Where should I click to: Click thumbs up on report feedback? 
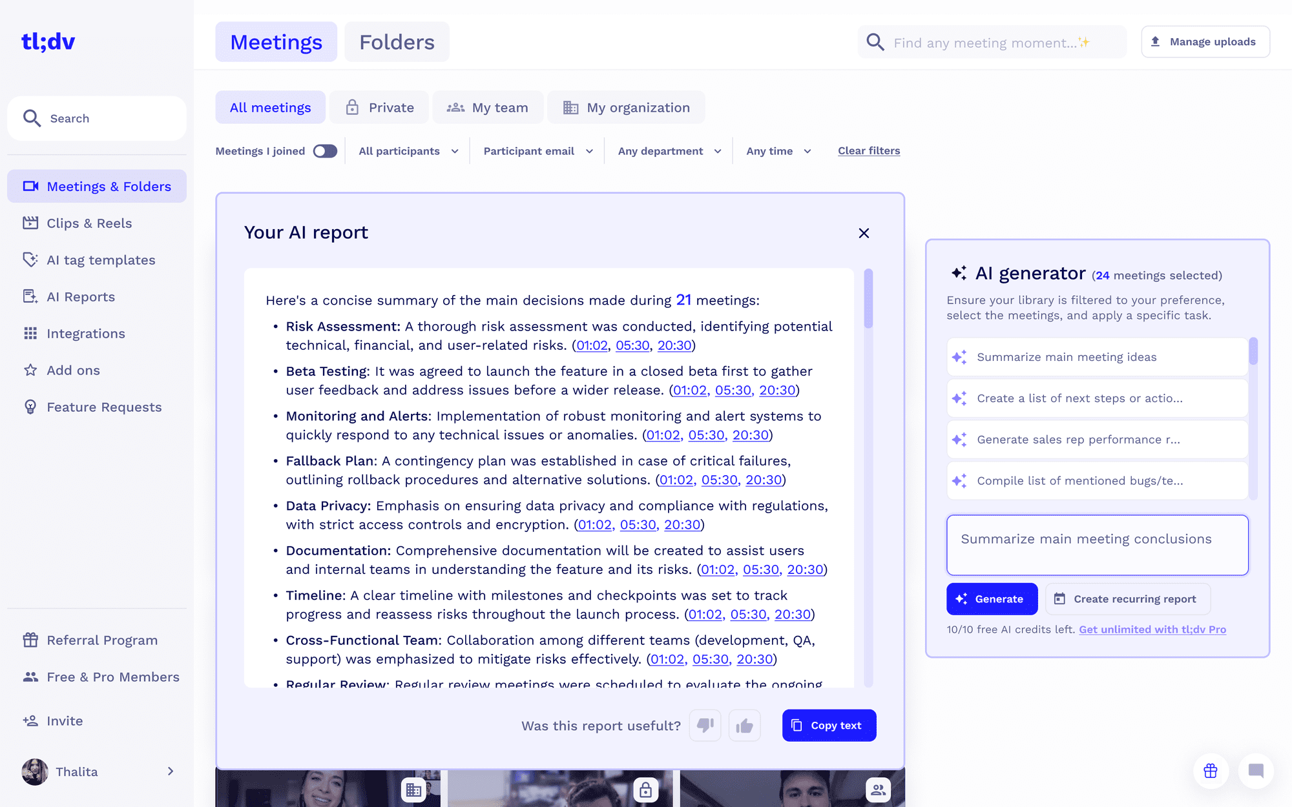(x=744, y=725)
